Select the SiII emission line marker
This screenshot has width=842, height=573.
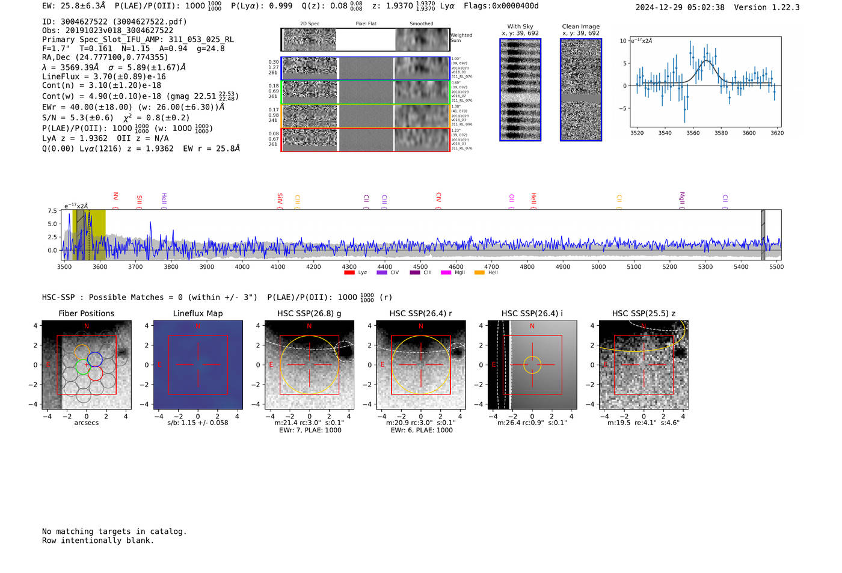tap(139, 201)
